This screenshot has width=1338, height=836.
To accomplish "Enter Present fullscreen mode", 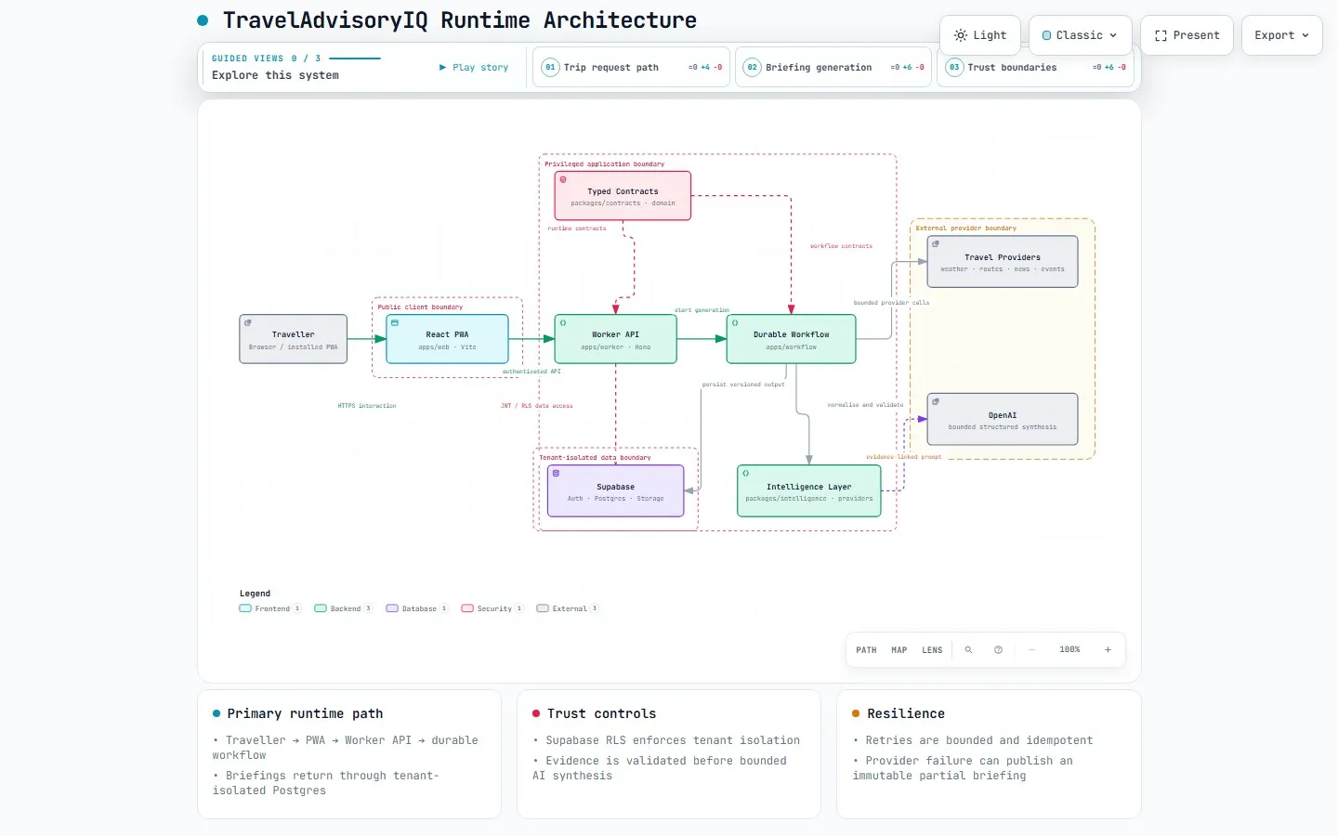I will [x=1187, y=35].
